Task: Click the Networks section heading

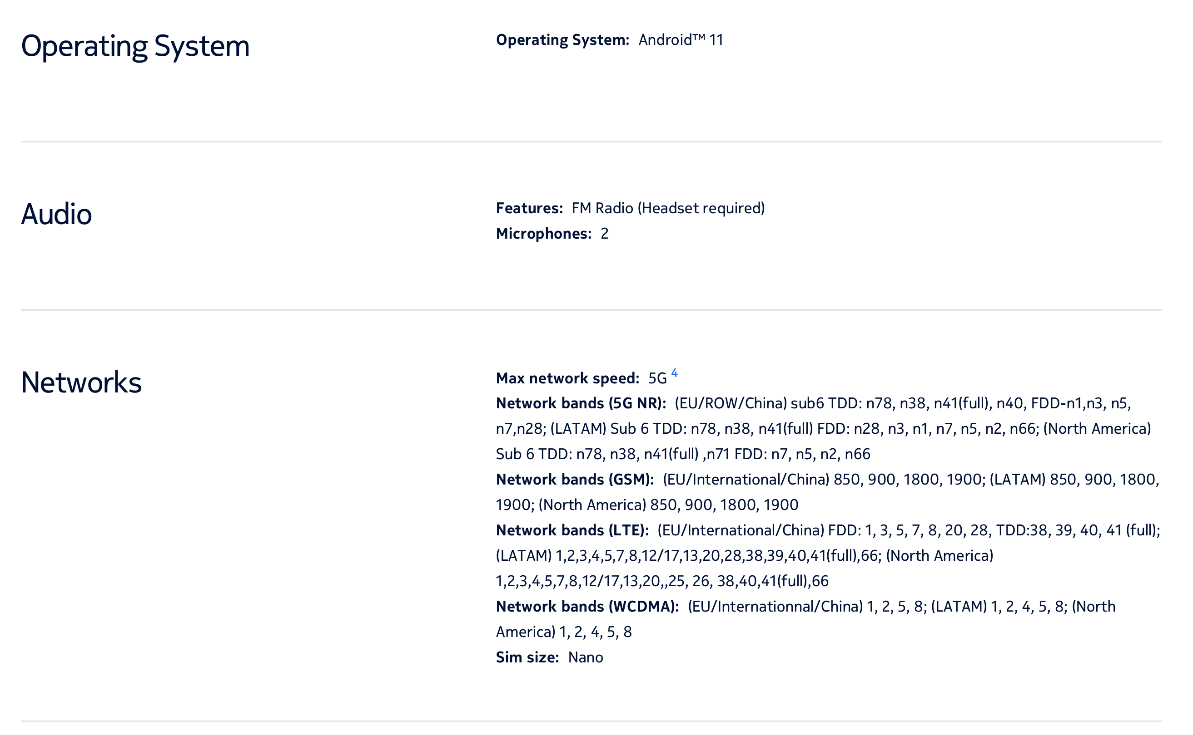Action: (81, 382)
